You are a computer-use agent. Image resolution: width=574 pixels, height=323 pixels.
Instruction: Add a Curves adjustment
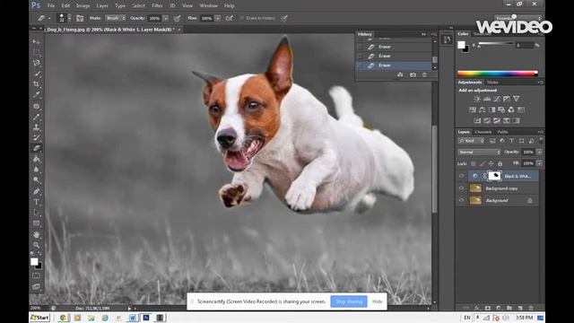pos(497,99)
